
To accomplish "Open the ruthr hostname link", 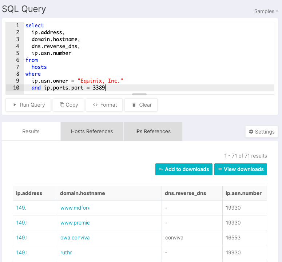I will 66,253.
